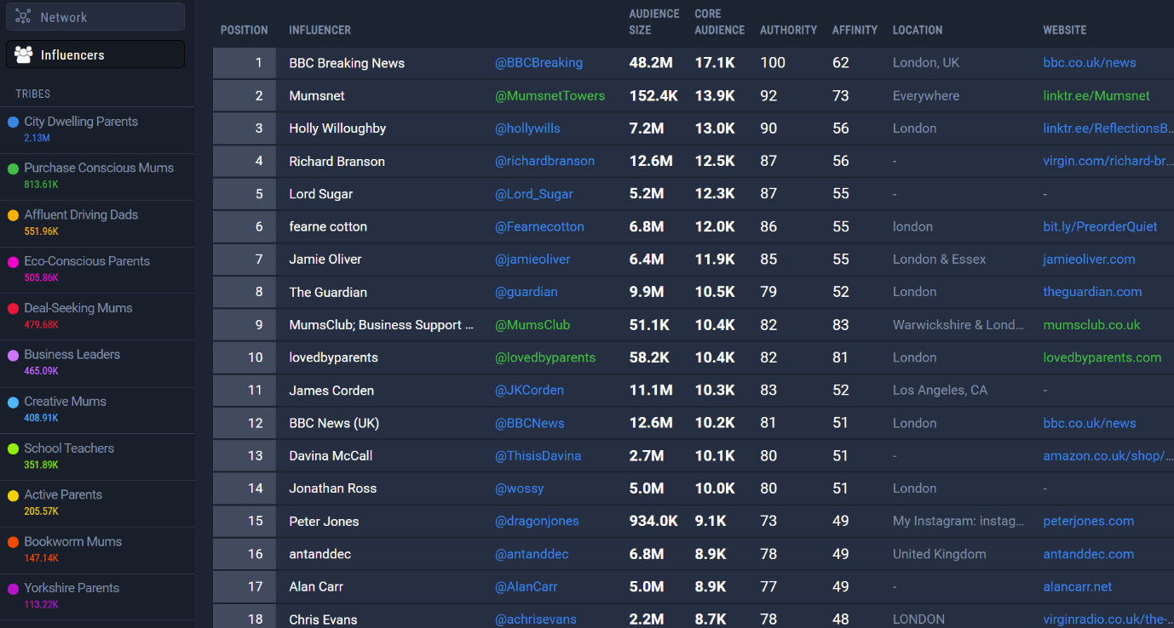1174x628 pixels.
Task: Select the School Teachers tribe
Action: [x=96, y=457]
